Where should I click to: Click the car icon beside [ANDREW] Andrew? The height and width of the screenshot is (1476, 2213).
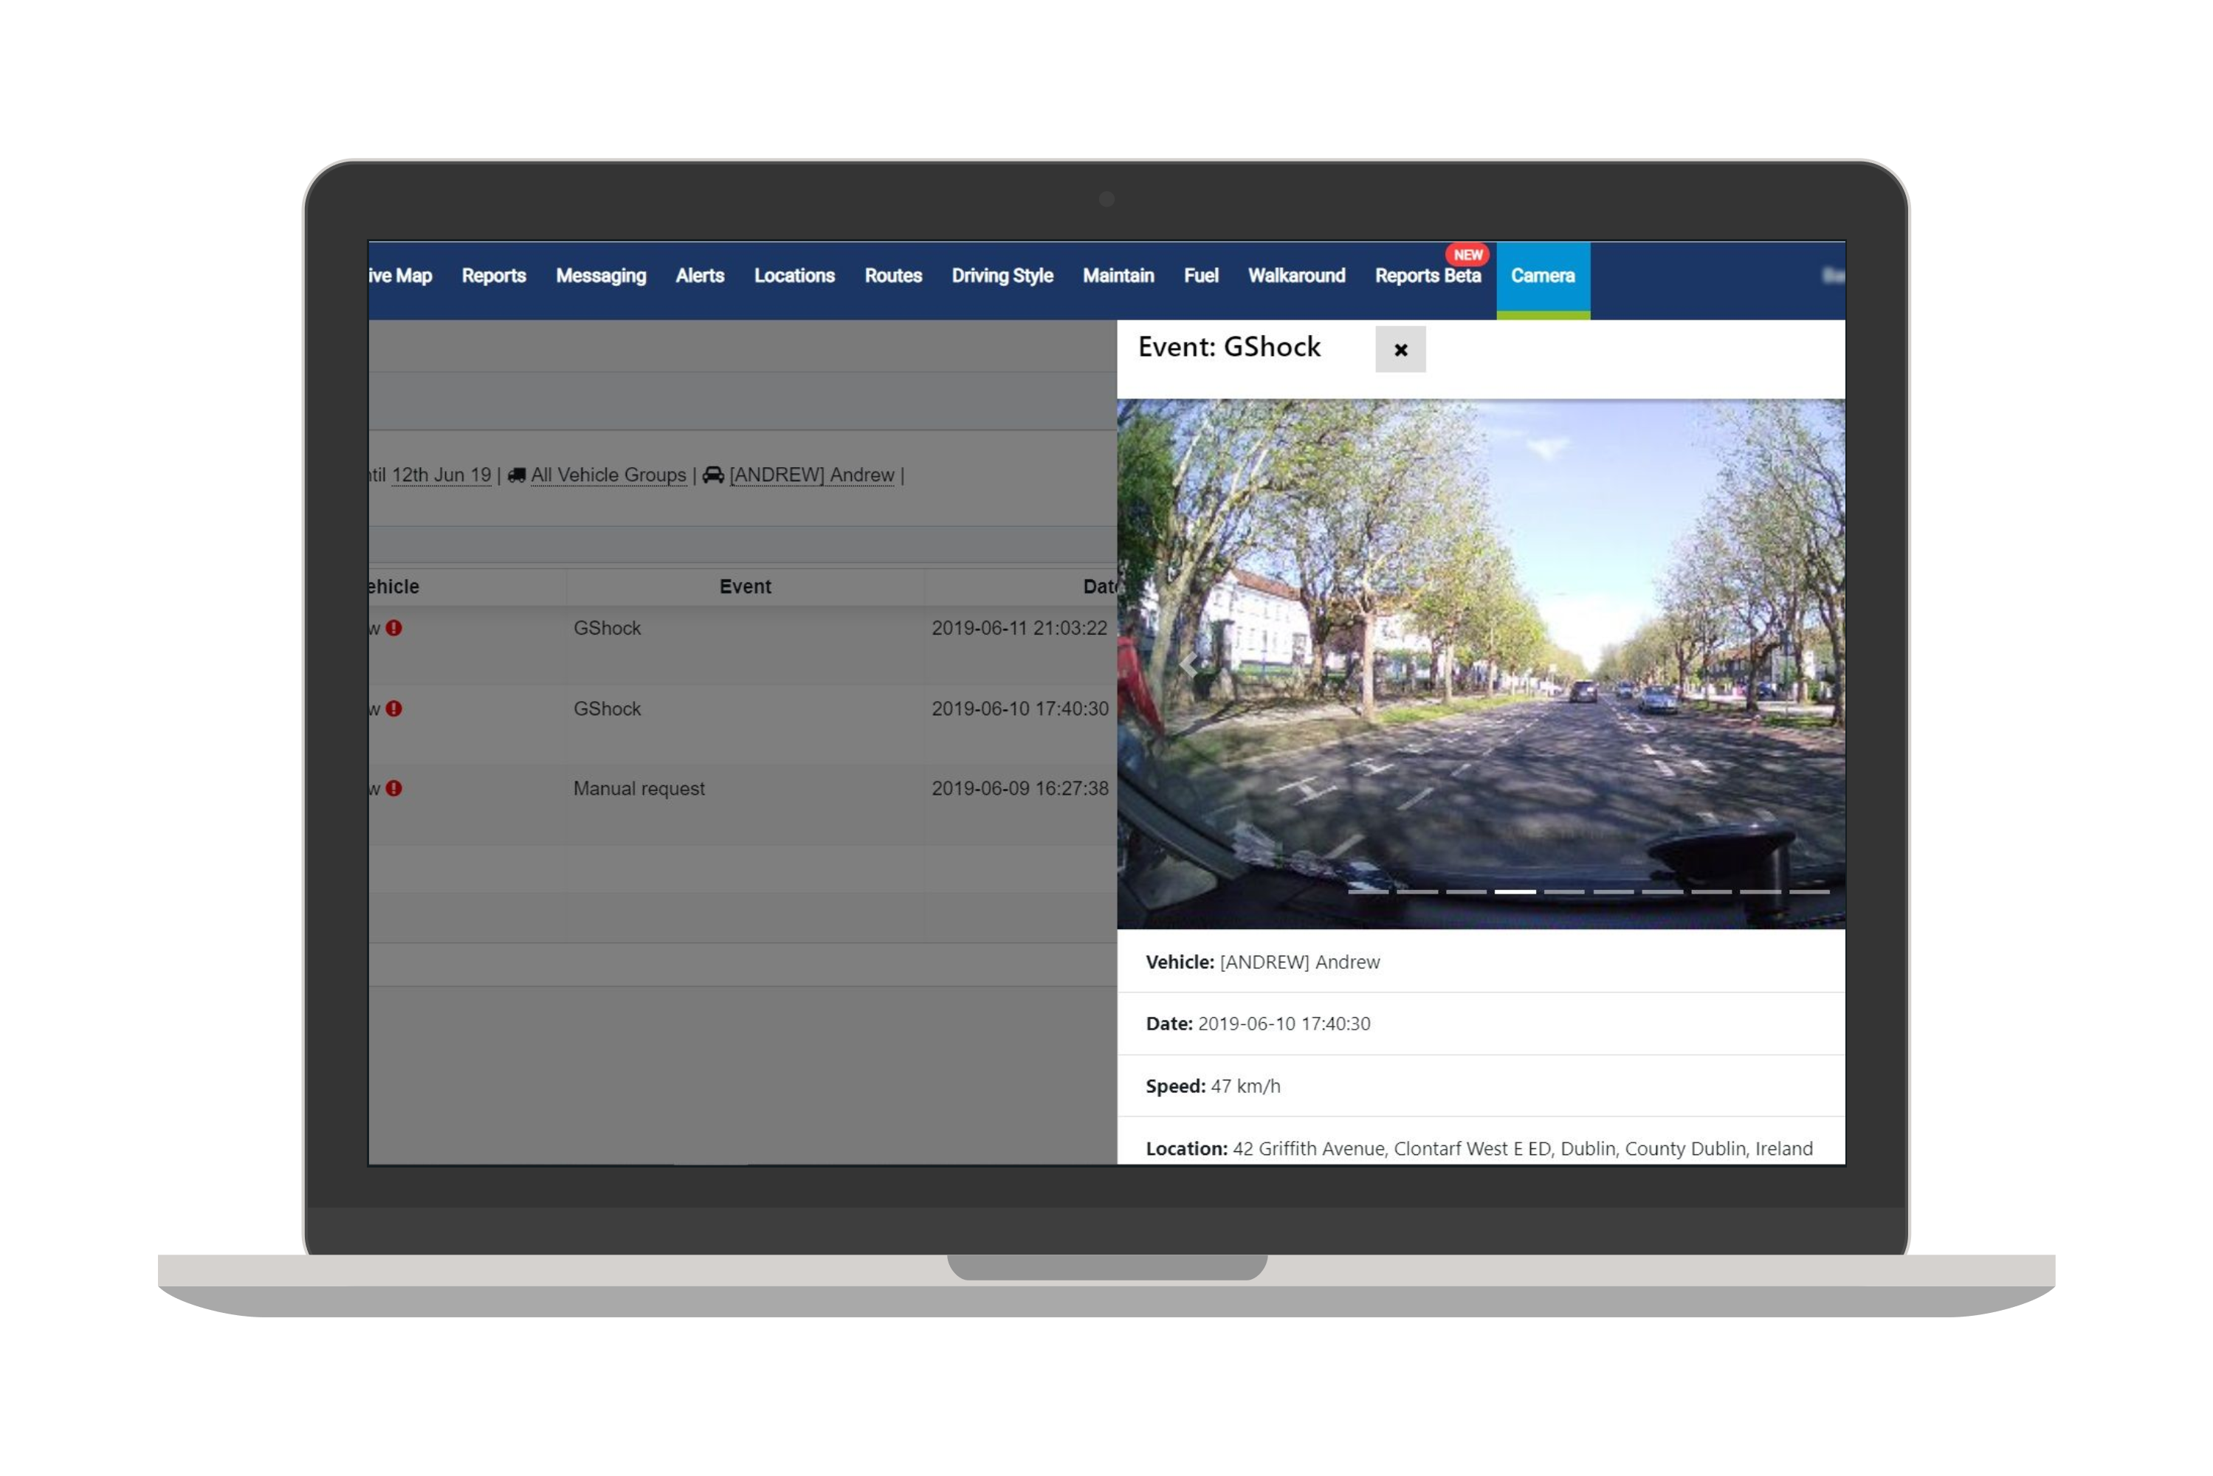(x=714, y=475)
